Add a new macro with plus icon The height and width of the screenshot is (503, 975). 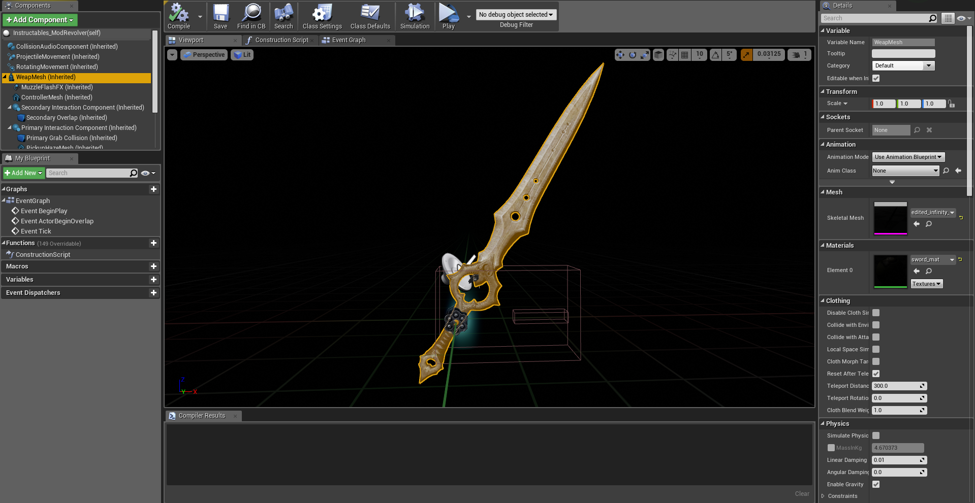(153, 266)
